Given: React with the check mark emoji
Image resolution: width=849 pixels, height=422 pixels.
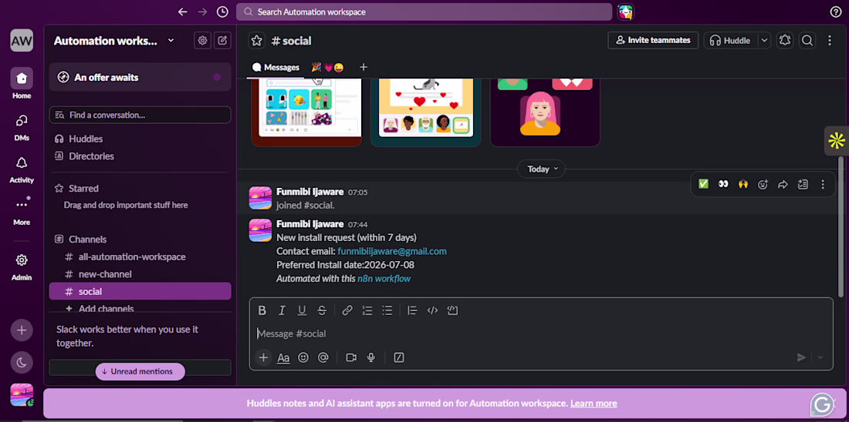Looking at the screenshot, I should pos(703,184).
